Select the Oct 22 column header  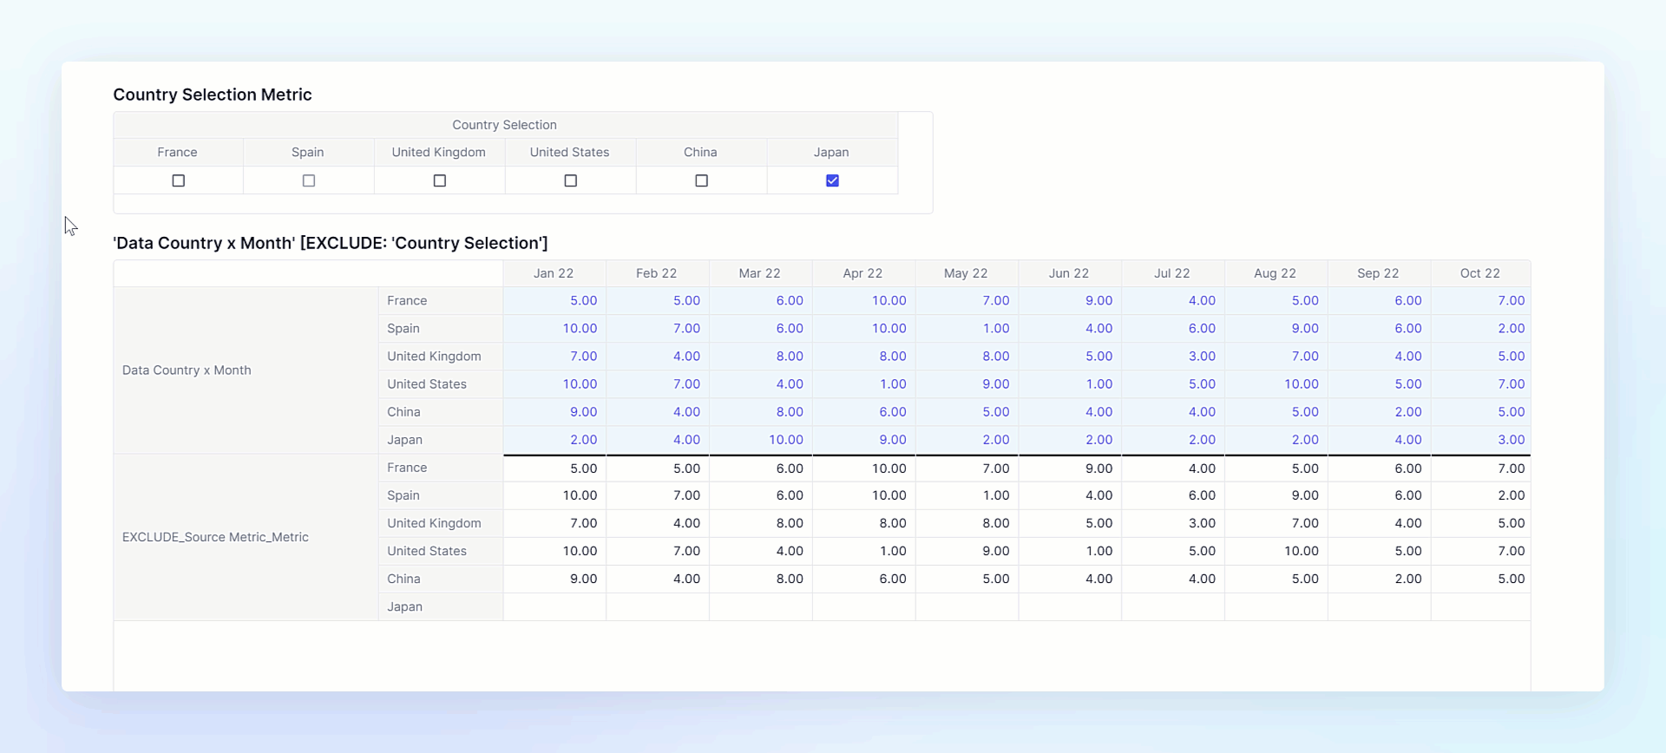(1481, 273)
